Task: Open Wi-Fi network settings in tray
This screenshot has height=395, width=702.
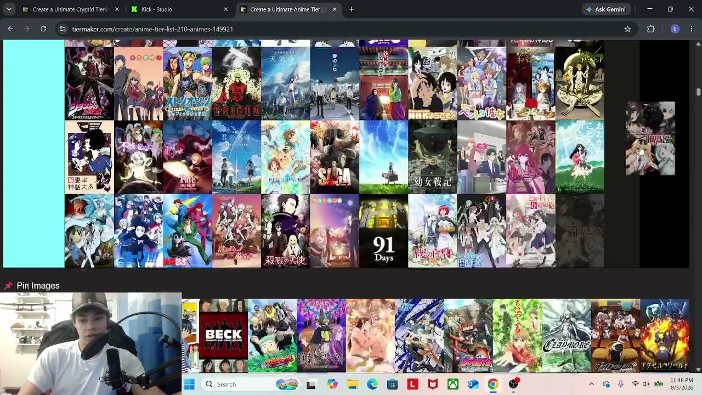Action: [x=635, y=385]
